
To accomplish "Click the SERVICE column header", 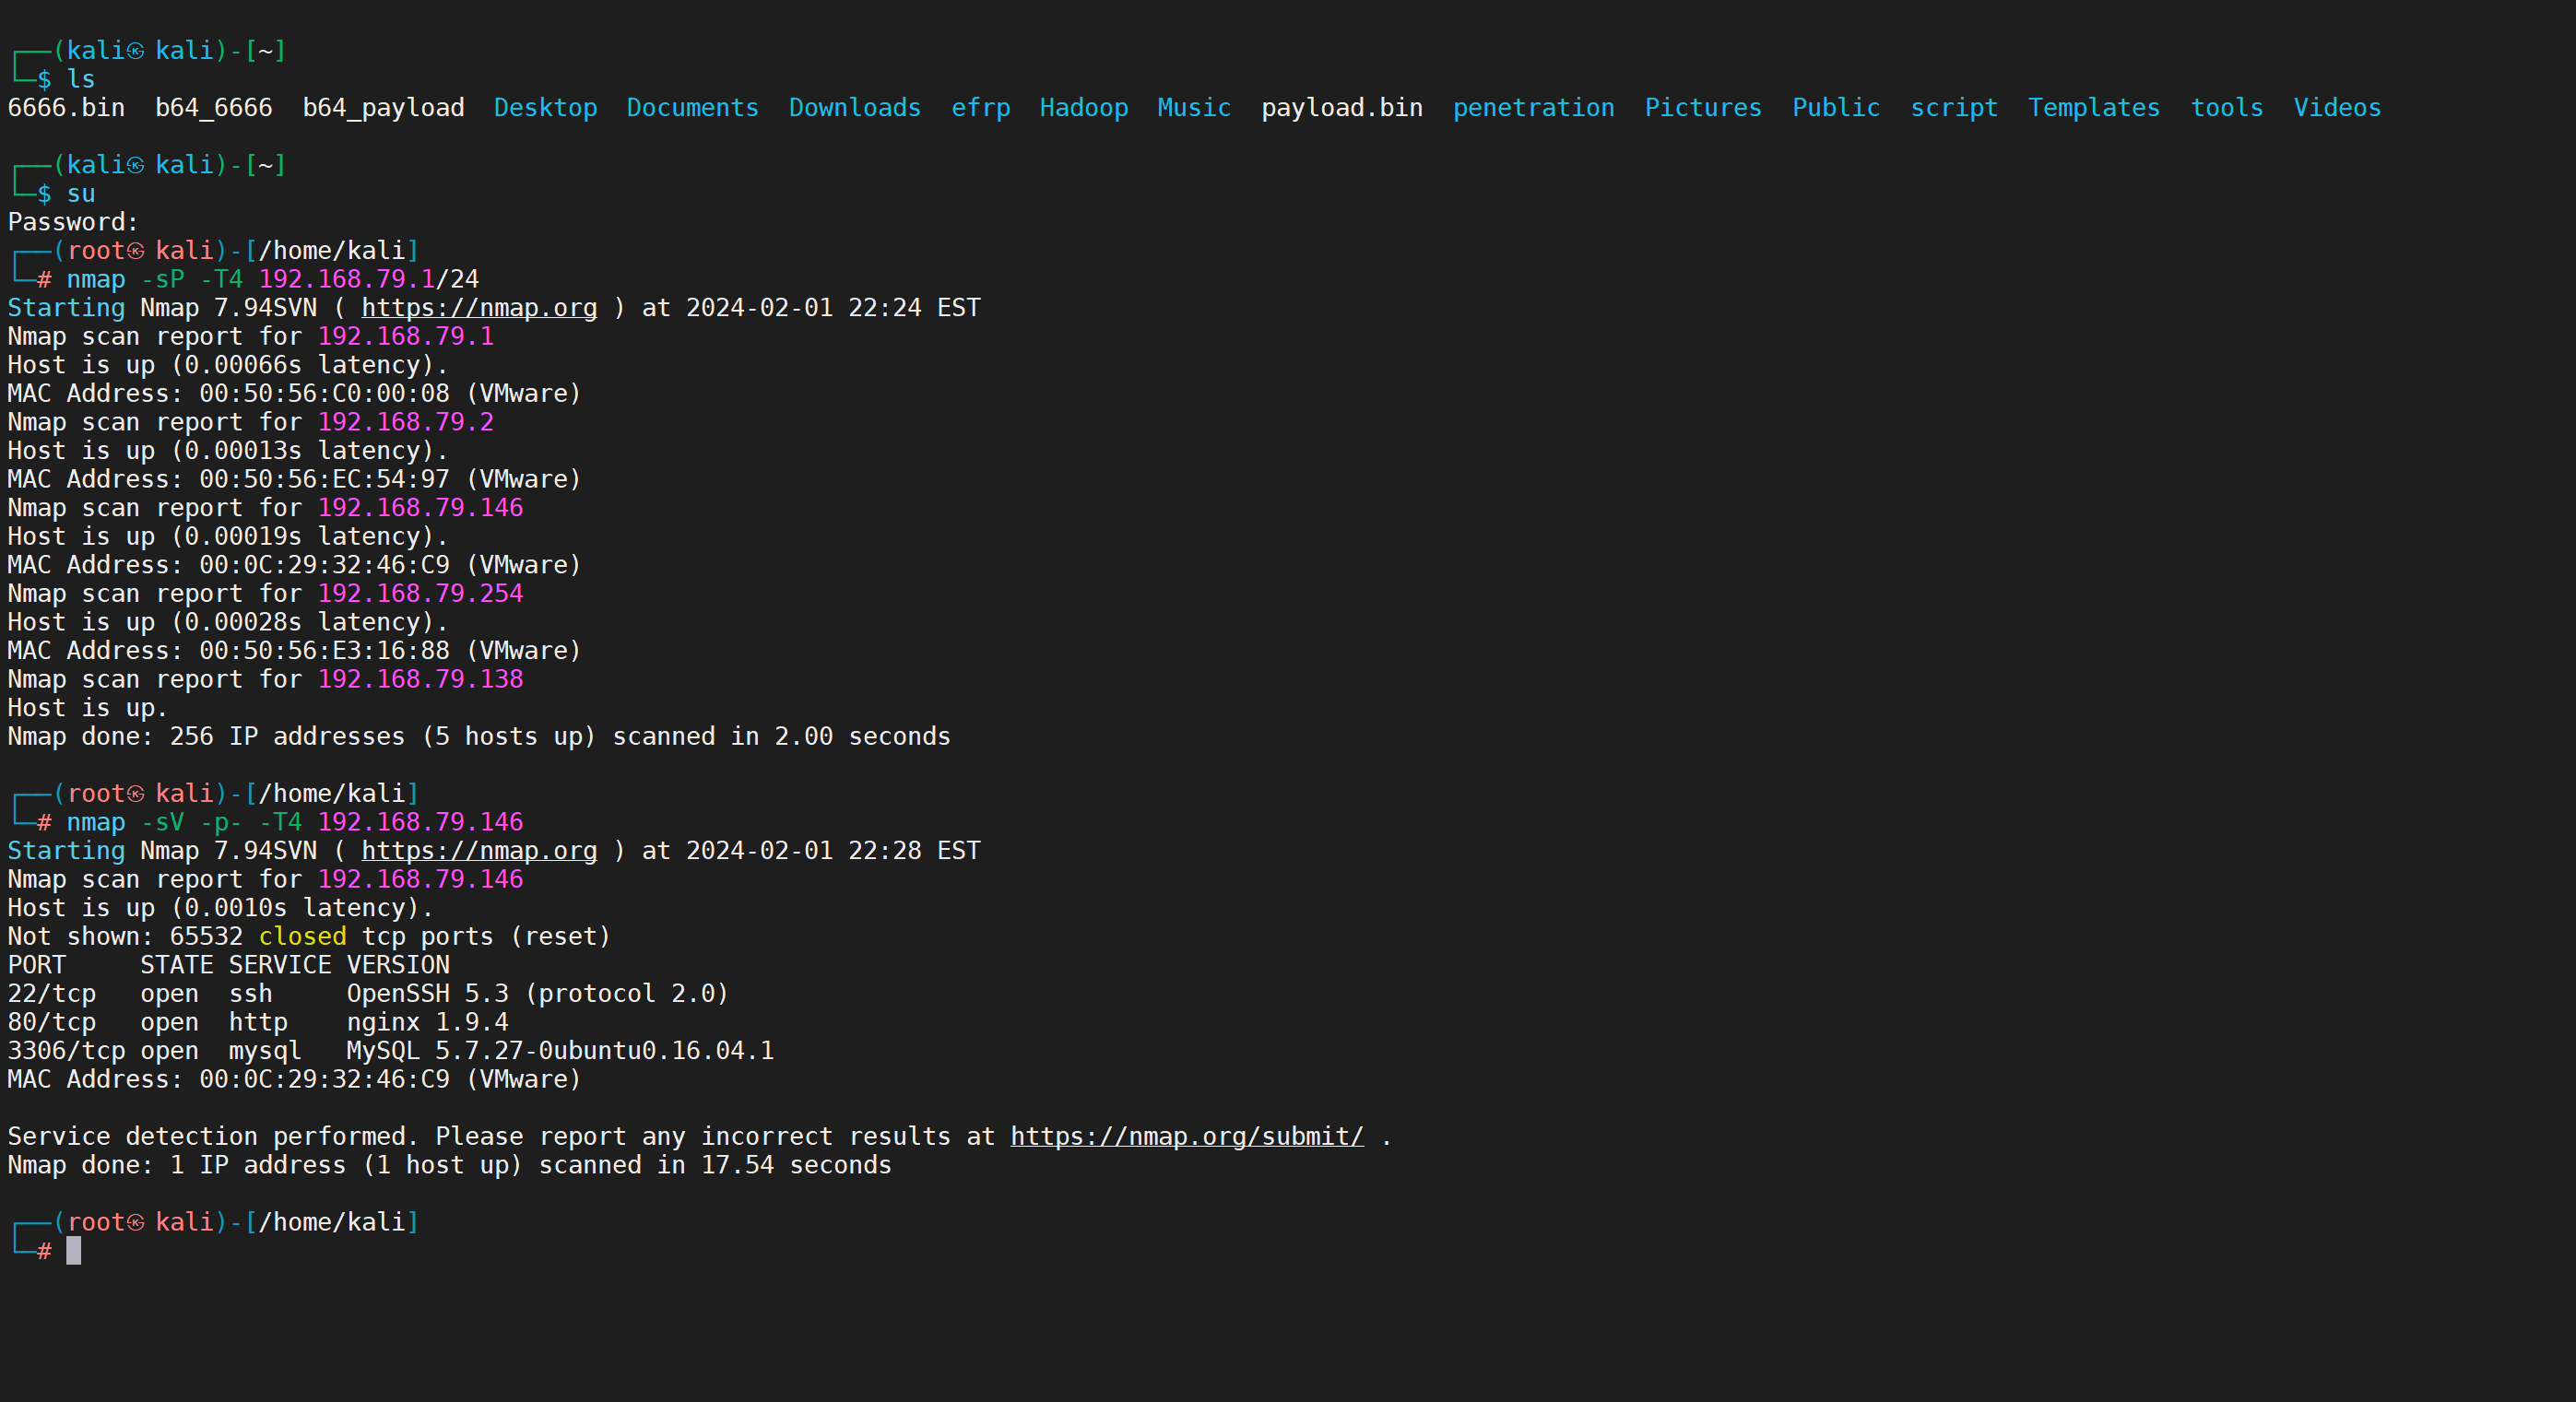I will (x=280, y=965).
